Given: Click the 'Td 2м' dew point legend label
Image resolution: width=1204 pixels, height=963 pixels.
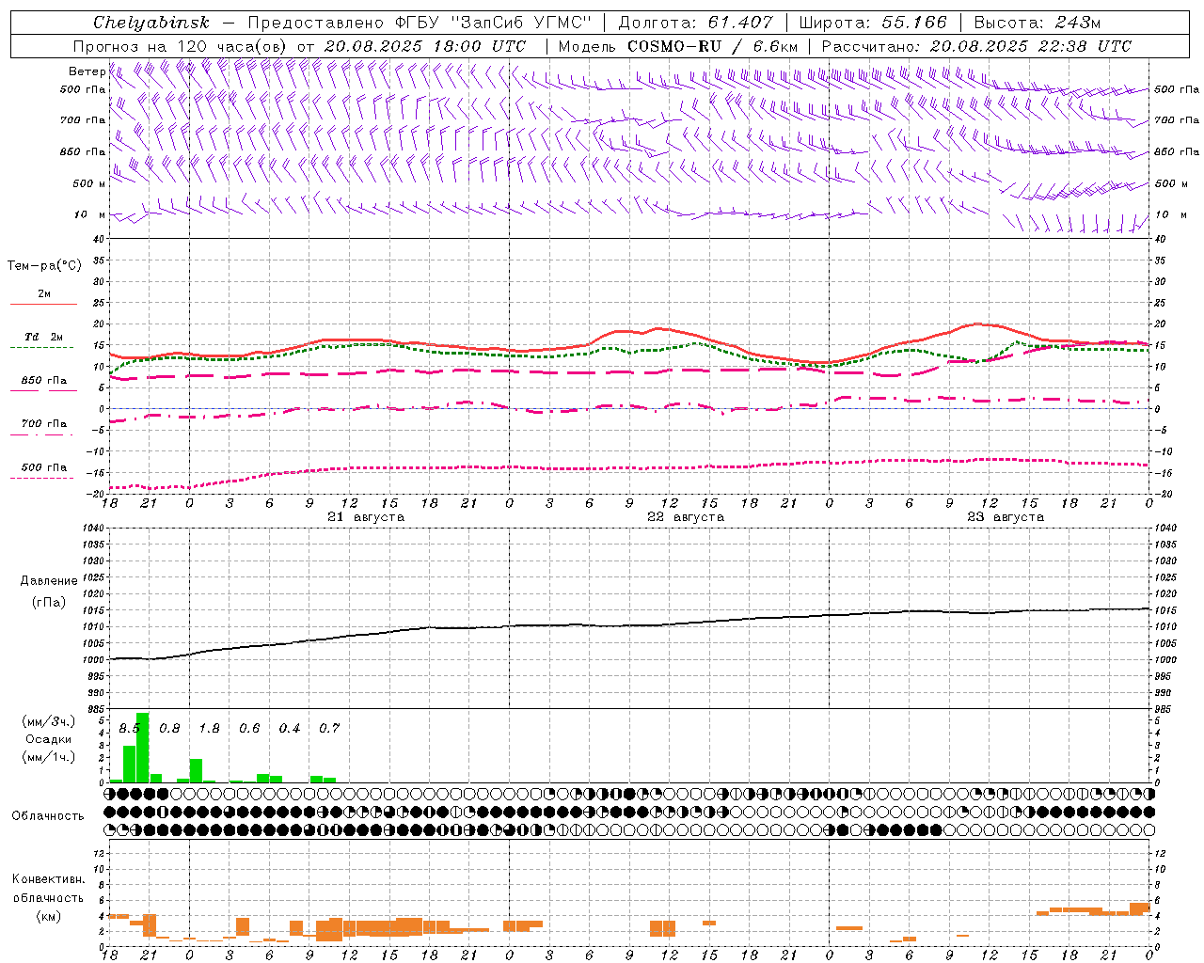Looking at the screenshot, I should 43,337.
